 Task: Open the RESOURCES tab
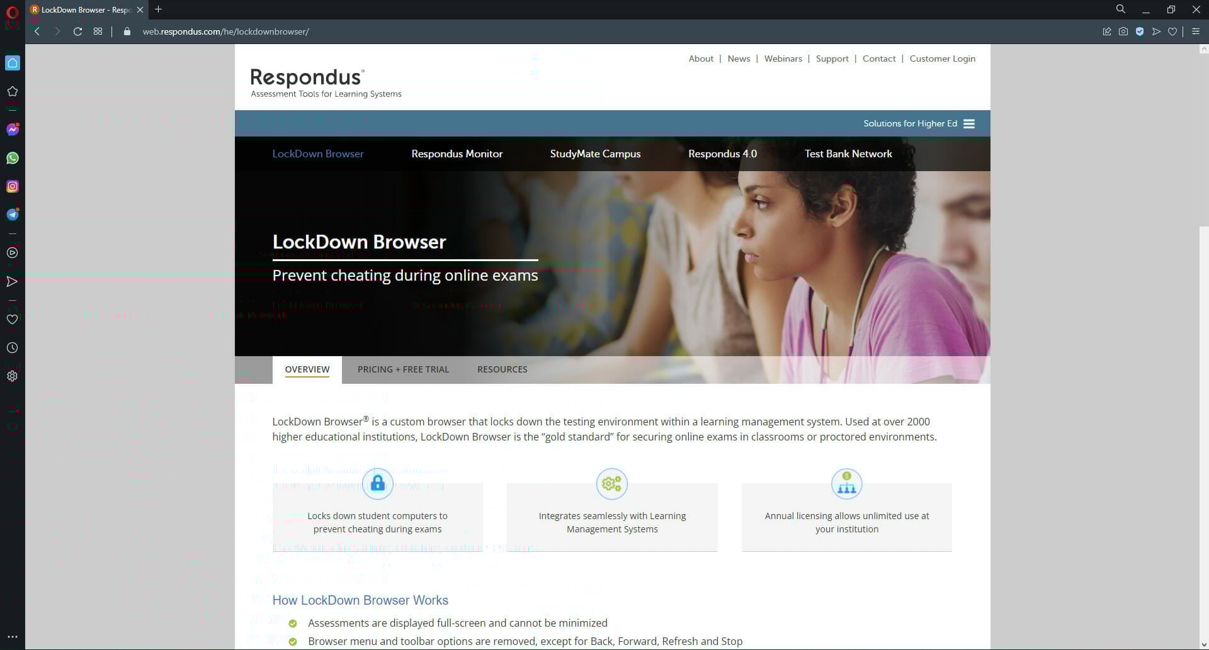pyautogui.click(x=502, y=369)
